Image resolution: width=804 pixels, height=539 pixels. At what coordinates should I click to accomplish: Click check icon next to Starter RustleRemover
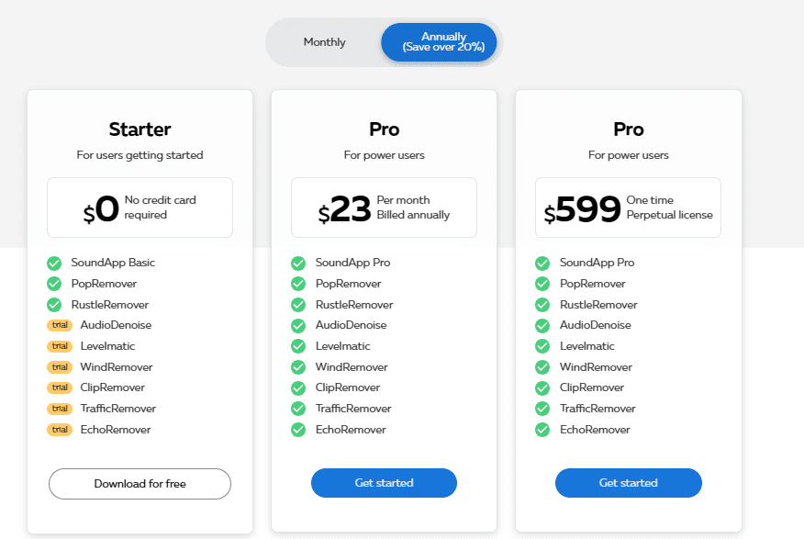(x=54, y=305)
